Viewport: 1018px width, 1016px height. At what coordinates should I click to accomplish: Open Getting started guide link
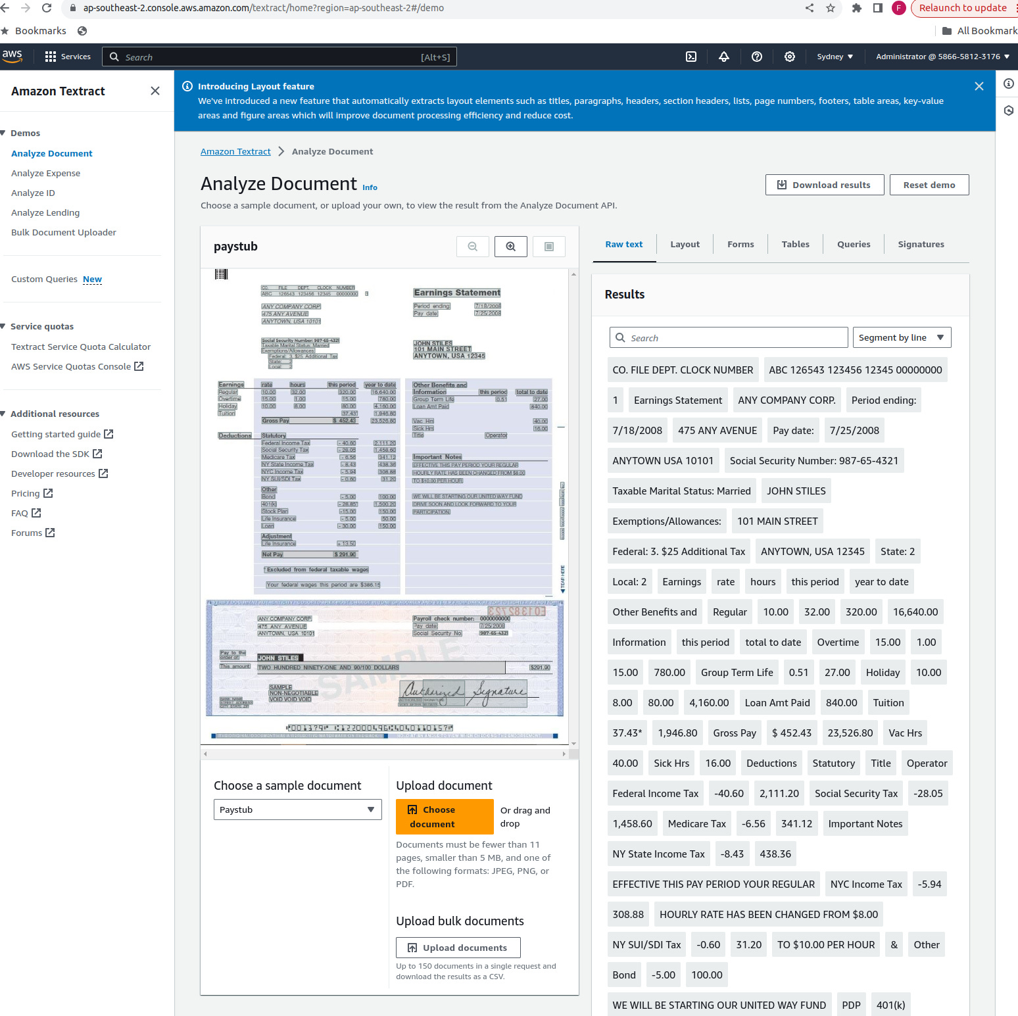pos(62,434)
